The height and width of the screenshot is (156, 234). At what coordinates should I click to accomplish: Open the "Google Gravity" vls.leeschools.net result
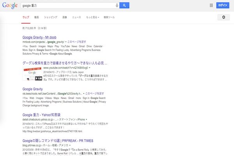pos(32,89)
